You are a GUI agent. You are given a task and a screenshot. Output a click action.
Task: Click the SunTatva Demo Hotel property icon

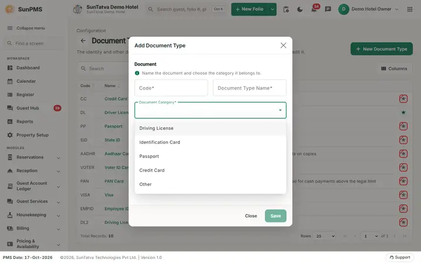pos(78,9)
